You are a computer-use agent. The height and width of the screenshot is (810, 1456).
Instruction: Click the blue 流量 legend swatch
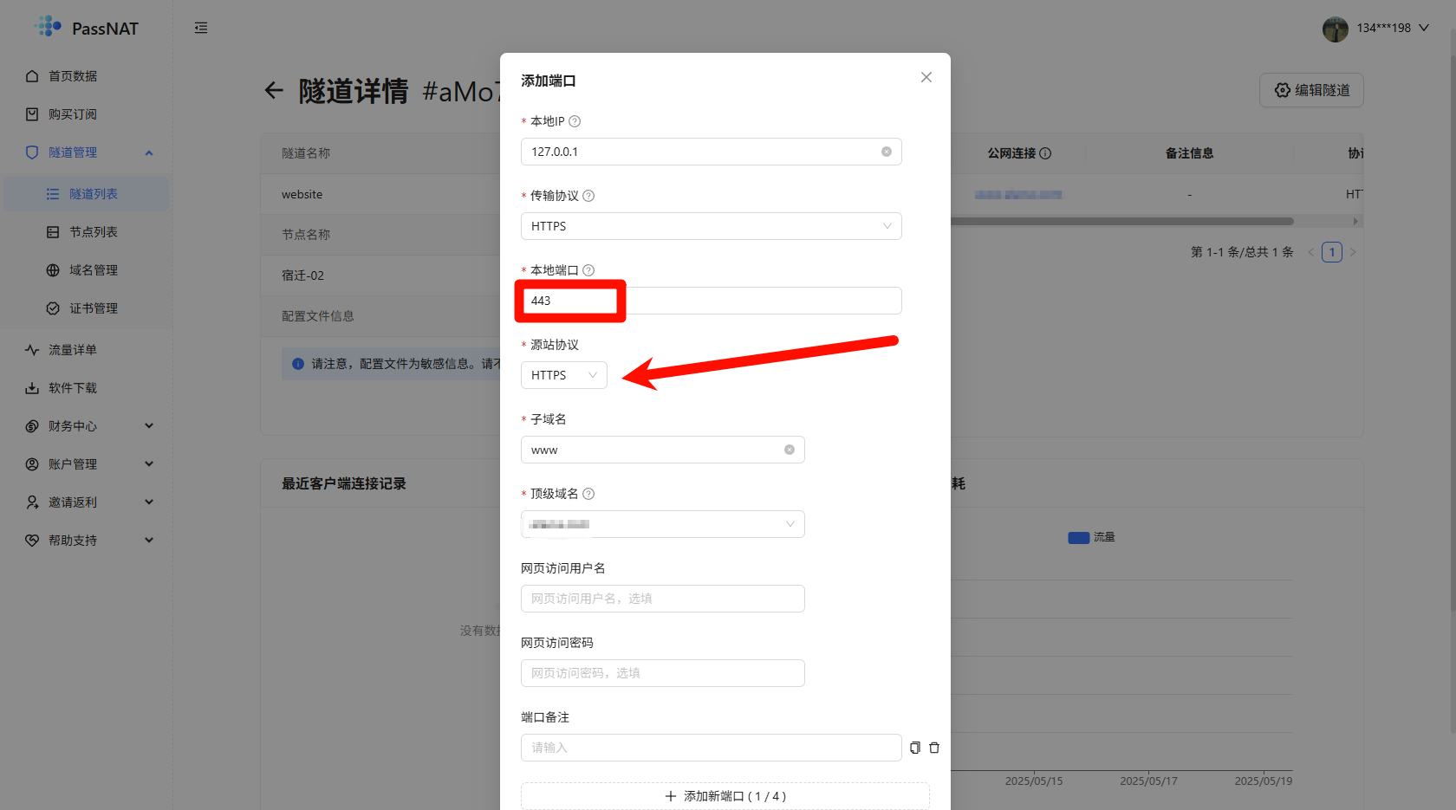coord(1078,537)
